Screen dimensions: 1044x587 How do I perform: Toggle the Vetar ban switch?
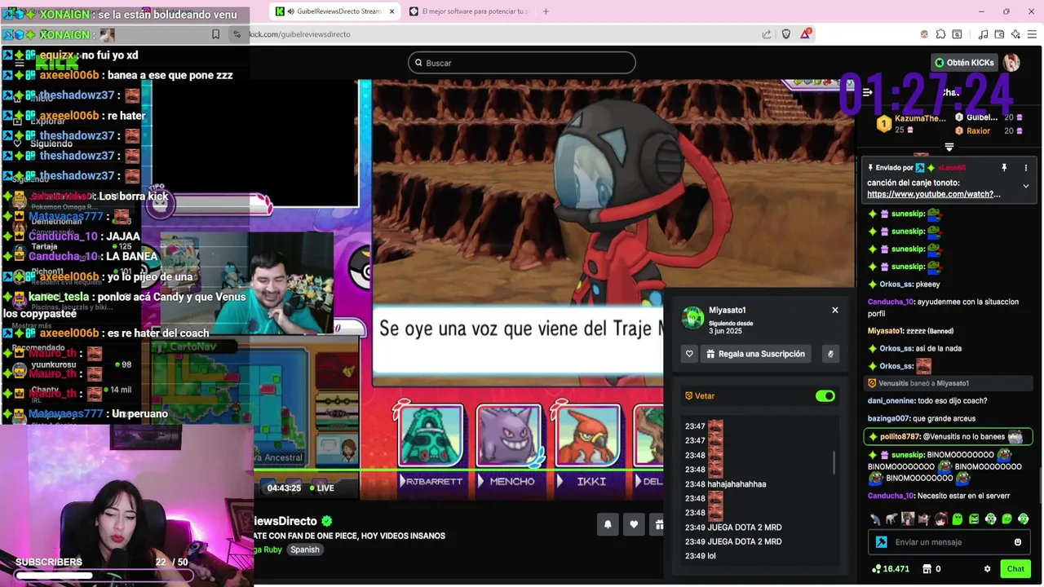825,396
